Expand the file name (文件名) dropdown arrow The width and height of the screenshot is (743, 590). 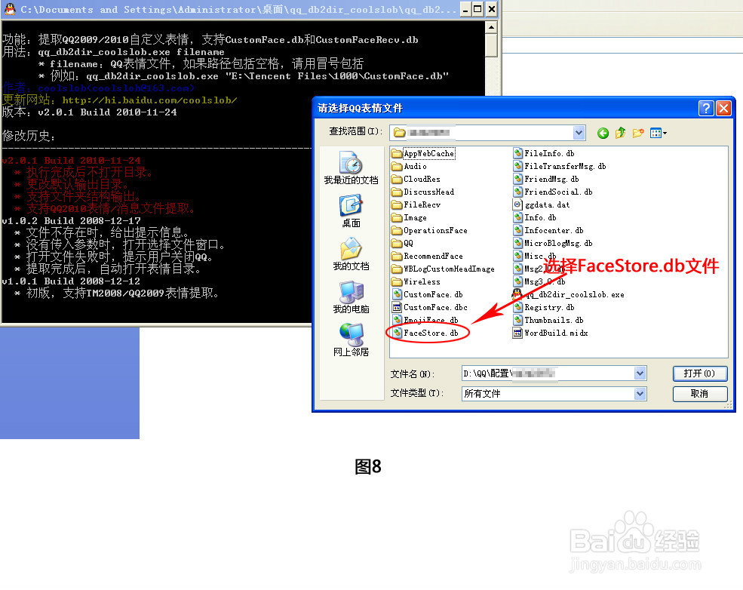(640, 374)
